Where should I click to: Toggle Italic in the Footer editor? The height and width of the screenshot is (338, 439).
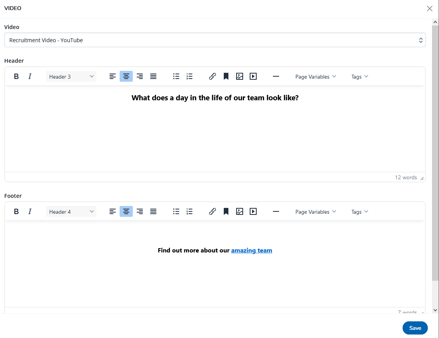30,211
